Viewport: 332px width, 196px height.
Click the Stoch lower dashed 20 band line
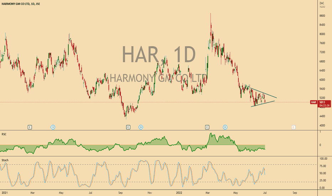coord(159,182)
